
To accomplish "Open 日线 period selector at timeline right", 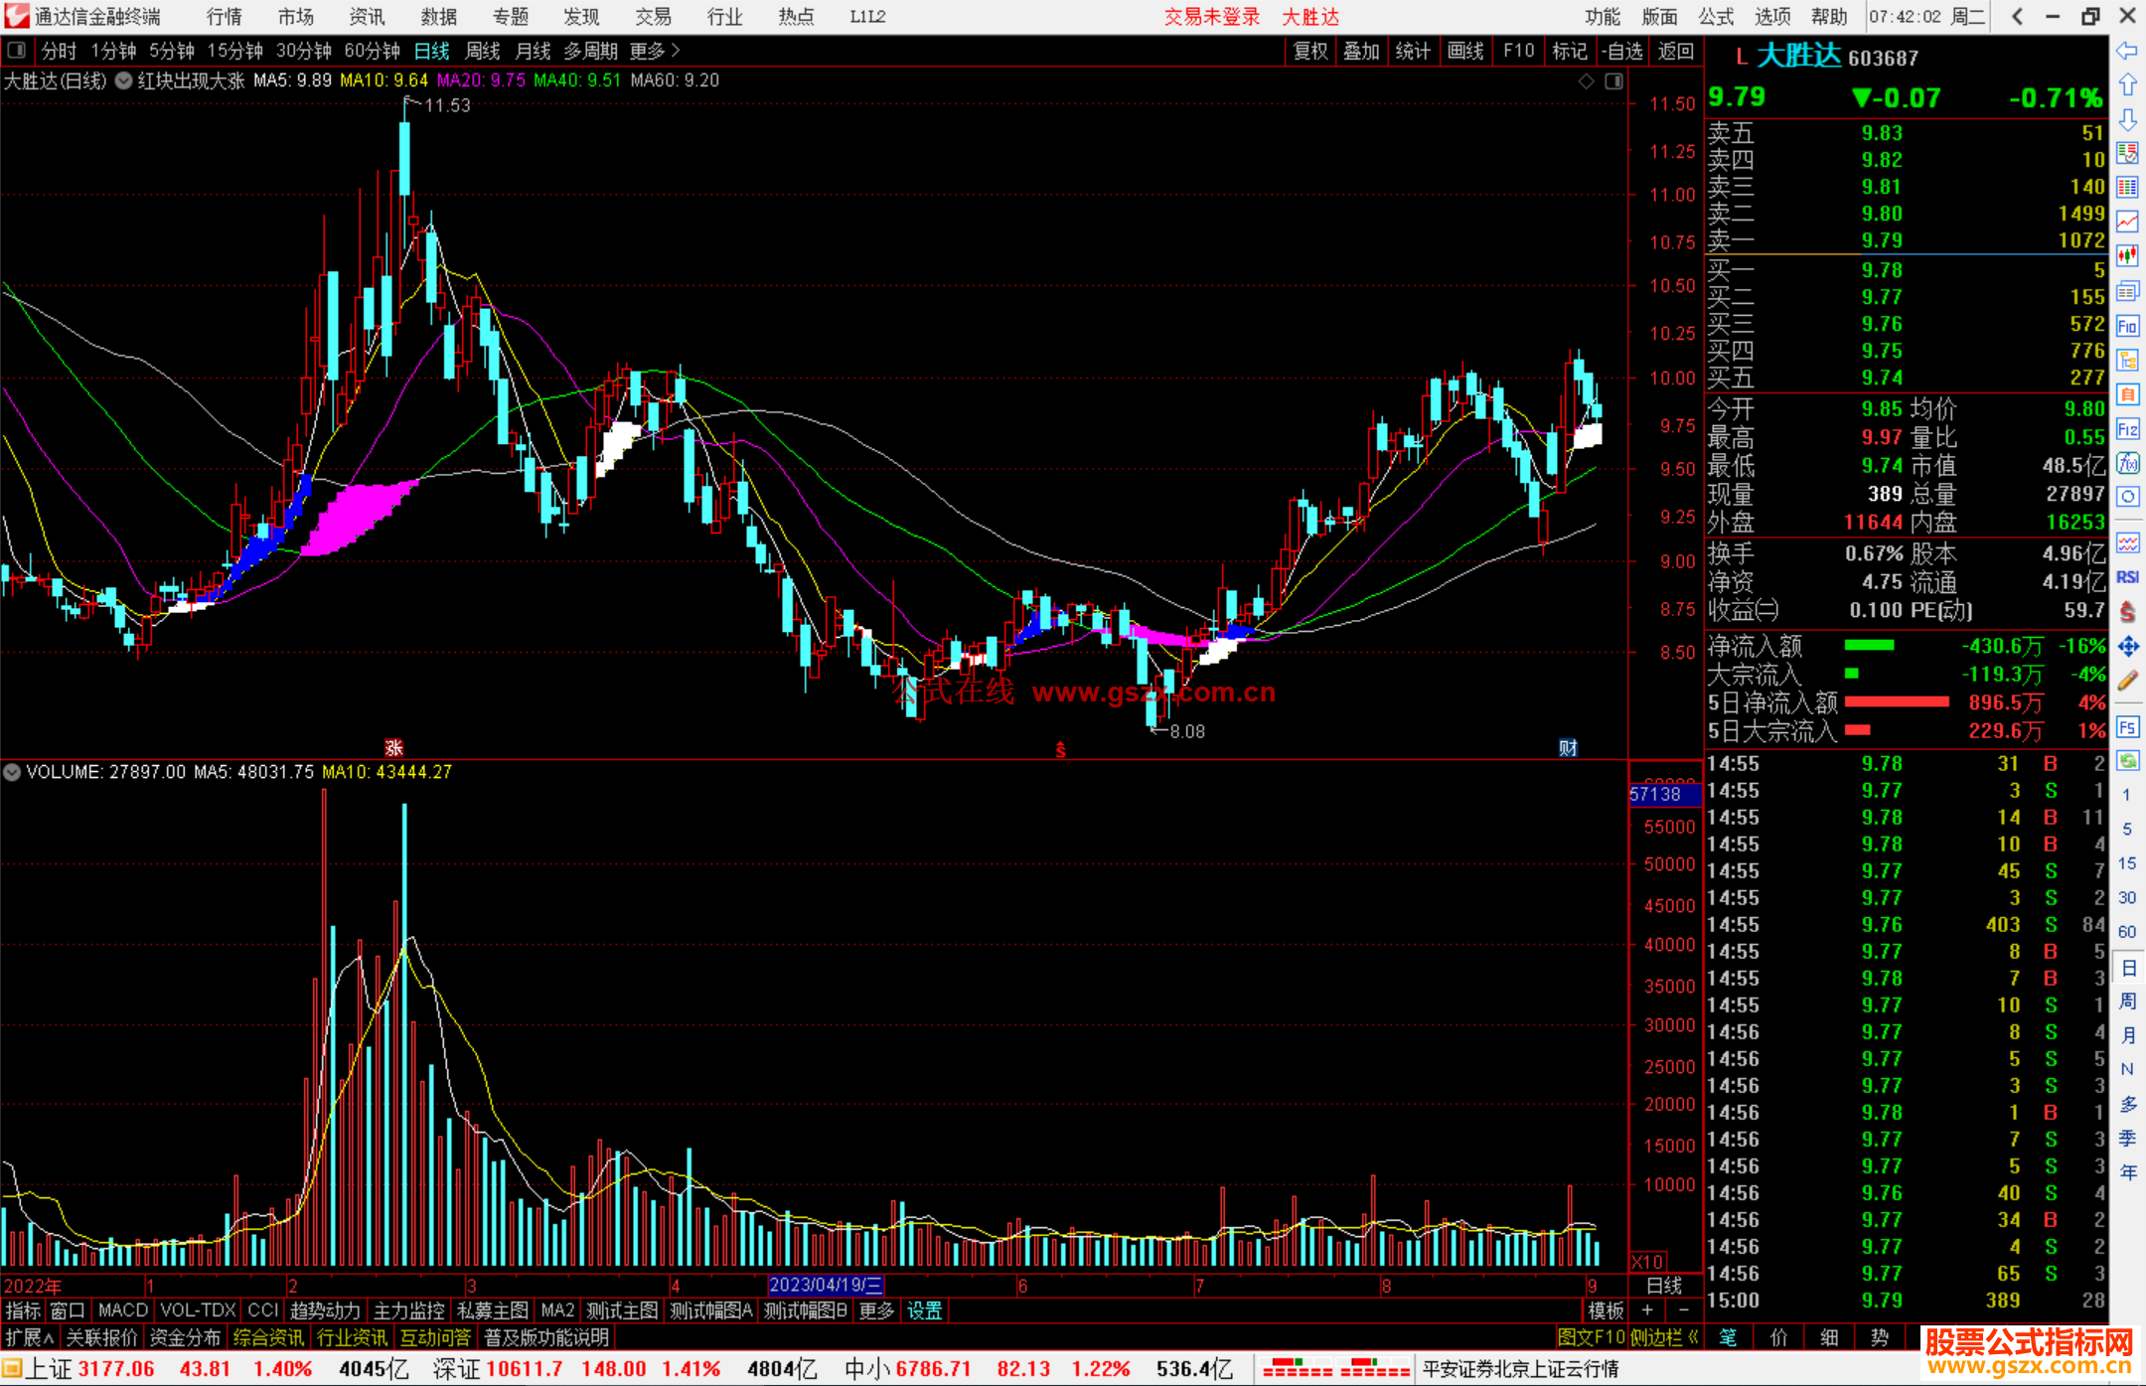I will click(x=1664, y=1285).
